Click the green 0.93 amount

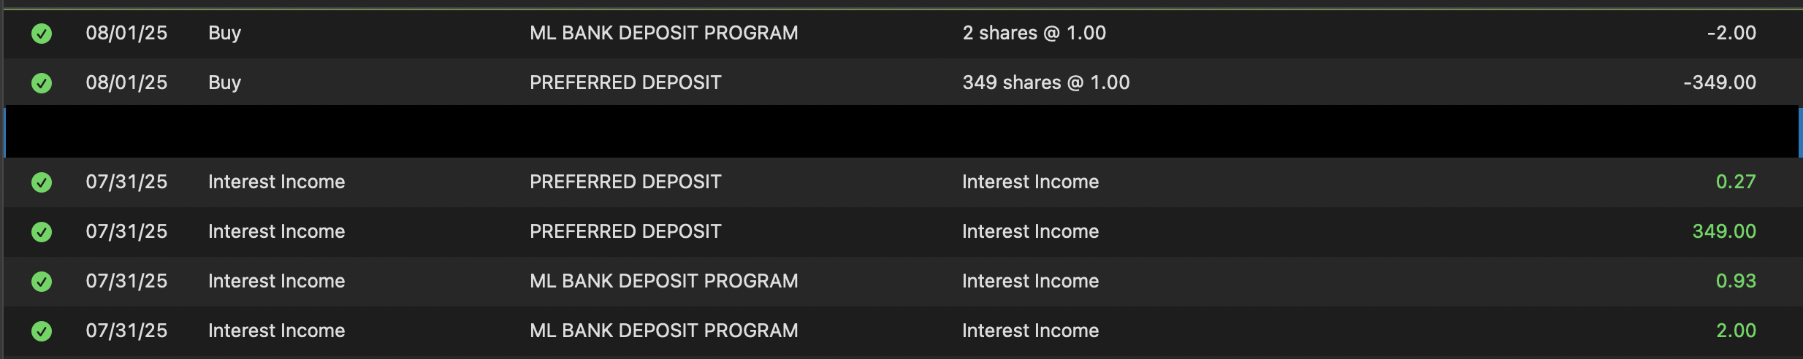tap(1736, 281)
